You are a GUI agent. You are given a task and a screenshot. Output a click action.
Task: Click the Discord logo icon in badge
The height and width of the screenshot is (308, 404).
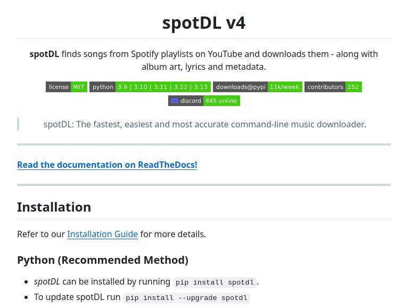tap(175, 101)
